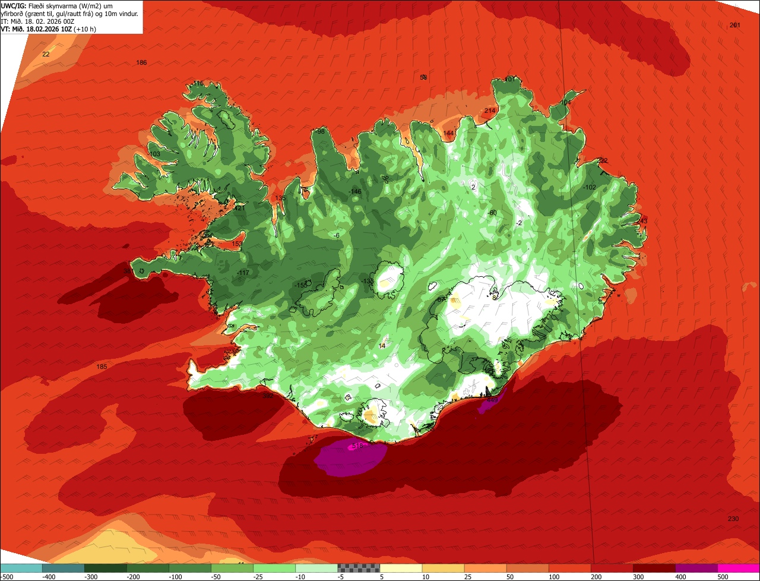Select the checkered swatch between -5 and 5
Screen dimensions: 760x581
tap(358, 568)
